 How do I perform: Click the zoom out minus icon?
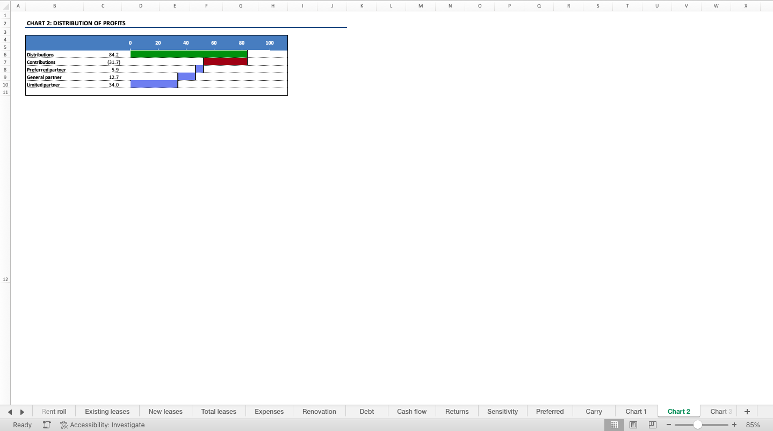tap(669, 425)
